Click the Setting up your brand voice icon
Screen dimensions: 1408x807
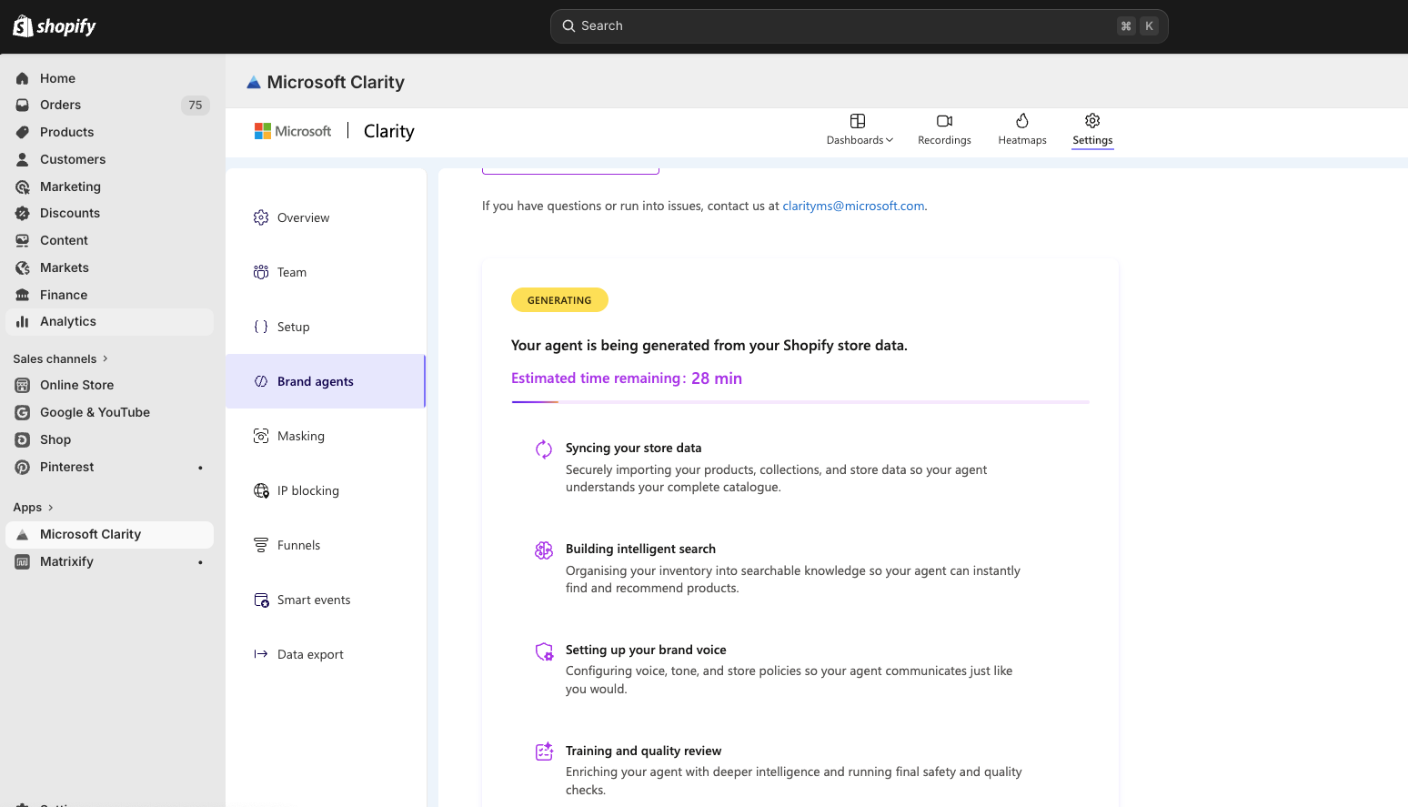(544, 651)
